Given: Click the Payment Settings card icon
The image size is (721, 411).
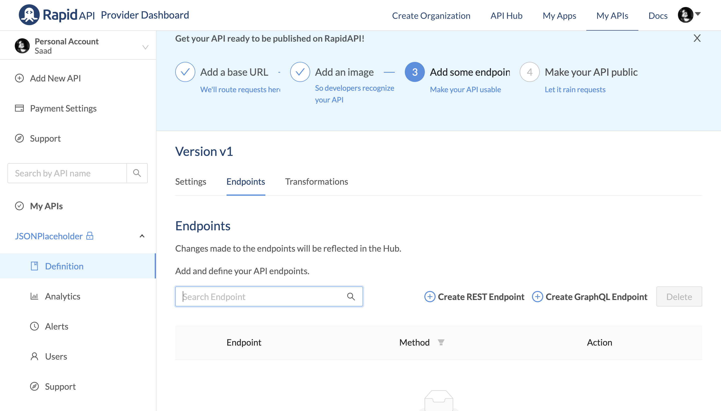Looking at the screenshot, I should pos(19,108).
